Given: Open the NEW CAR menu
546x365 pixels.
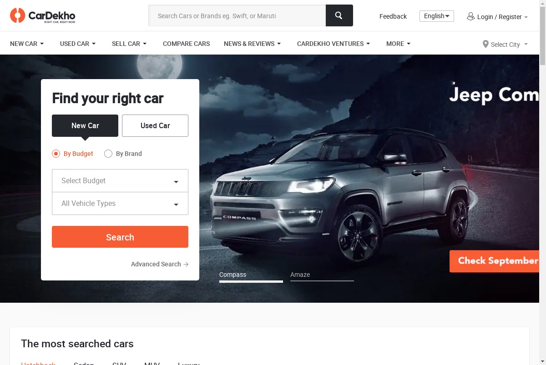Looking at the screenshot, I should (27, 44).
